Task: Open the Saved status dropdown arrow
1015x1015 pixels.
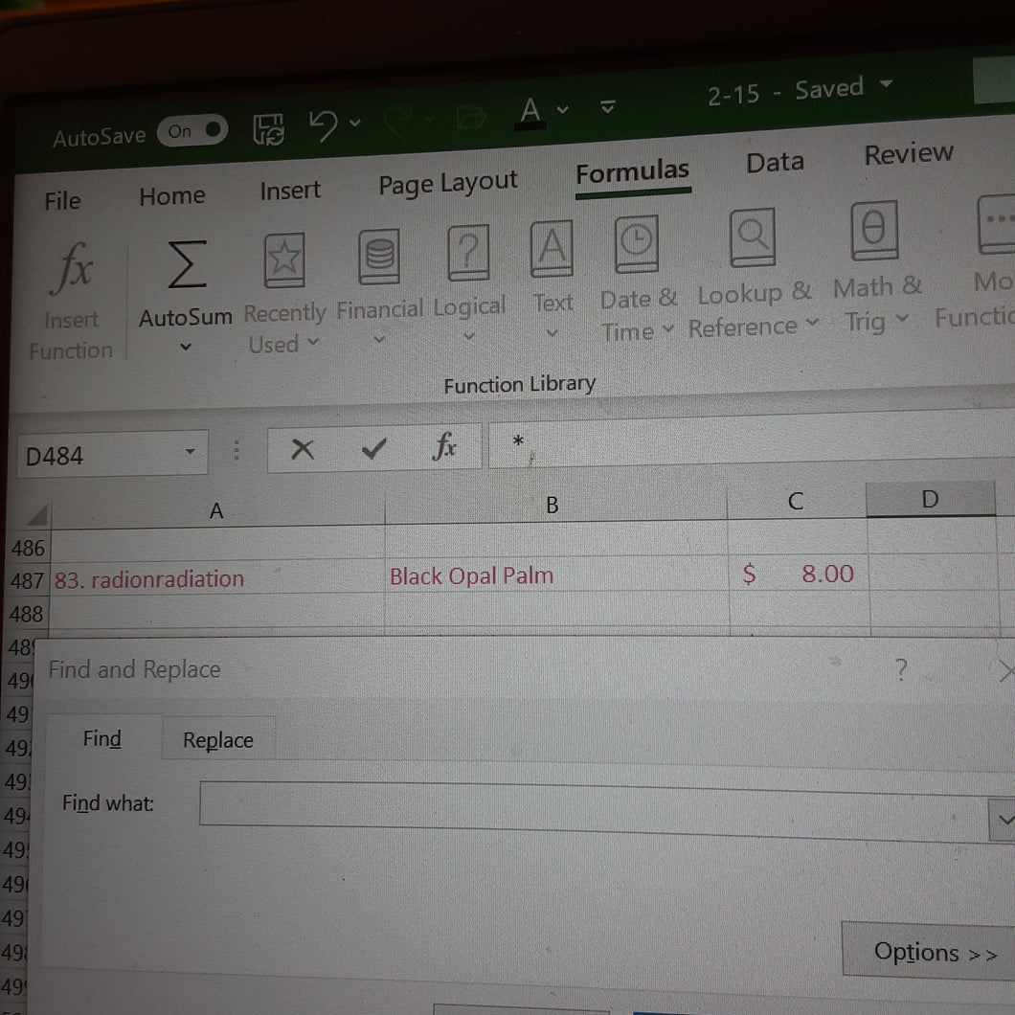Action: 886,83
